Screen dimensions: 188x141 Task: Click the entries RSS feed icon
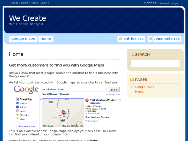[121, 39]
